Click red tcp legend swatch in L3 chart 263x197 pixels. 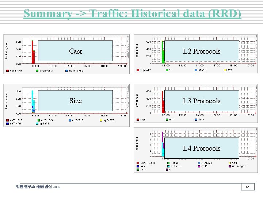pos(138,120)
